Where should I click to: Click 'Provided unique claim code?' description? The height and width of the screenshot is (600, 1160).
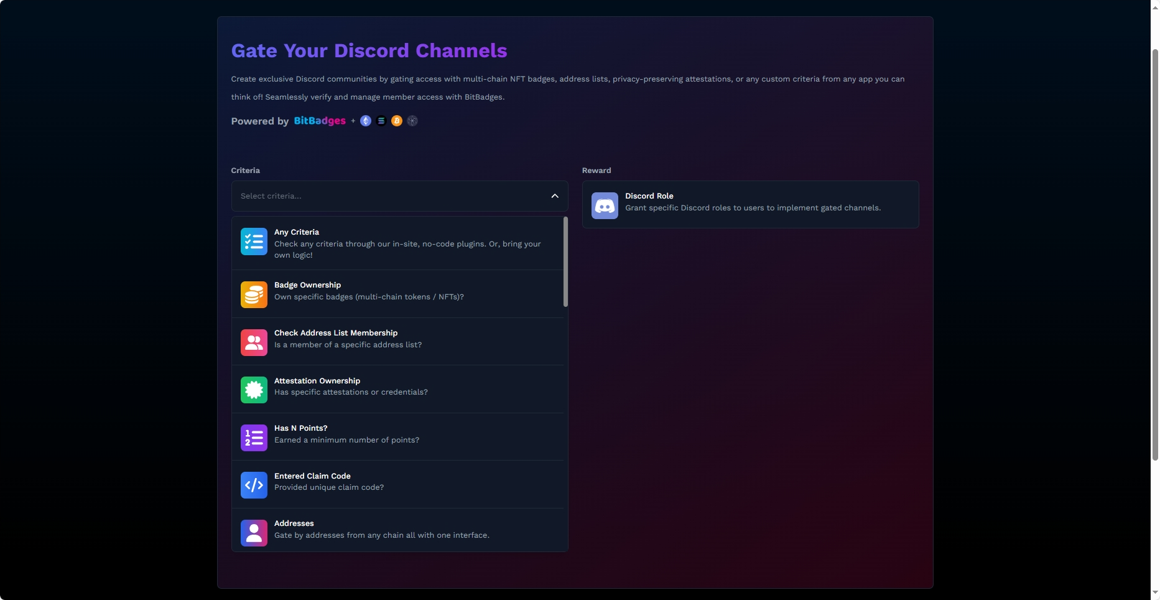coord(329,487)
